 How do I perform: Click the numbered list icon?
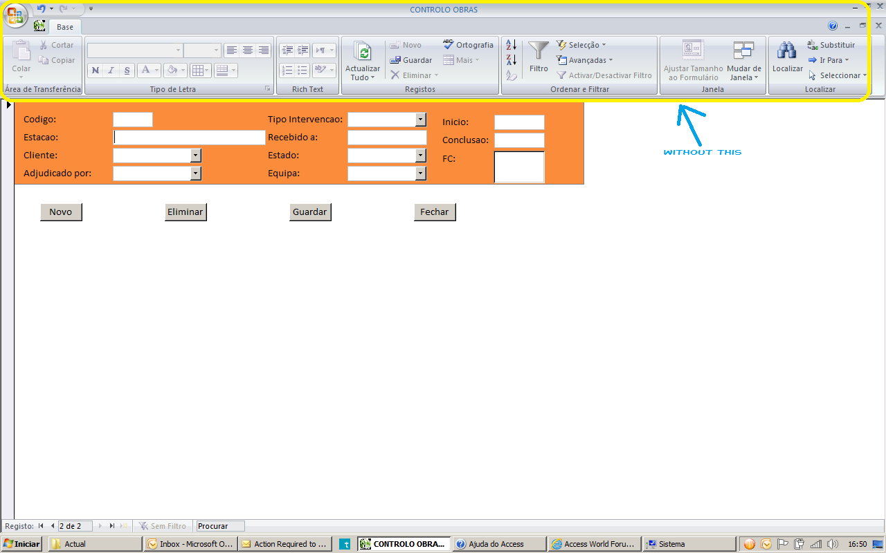287,70
